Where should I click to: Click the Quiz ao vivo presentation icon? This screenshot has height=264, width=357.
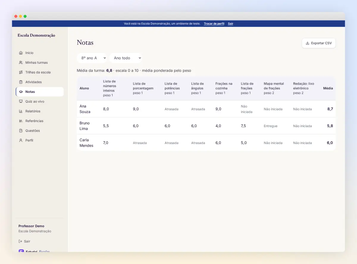21,101
